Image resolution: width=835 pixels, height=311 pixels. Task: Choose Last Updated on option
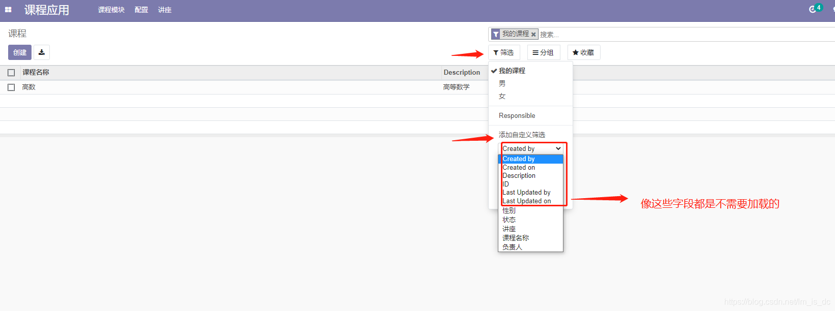530,201
